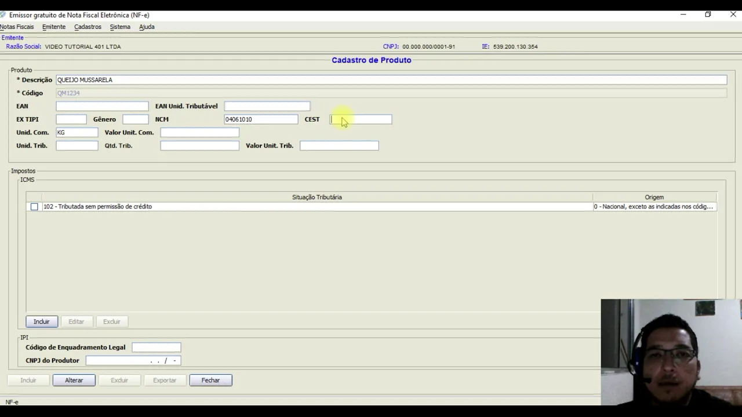Click the EX TIPI input field
Image resolution: width=742 pixels, height=417 pixels.
click(x=71, y=119)
